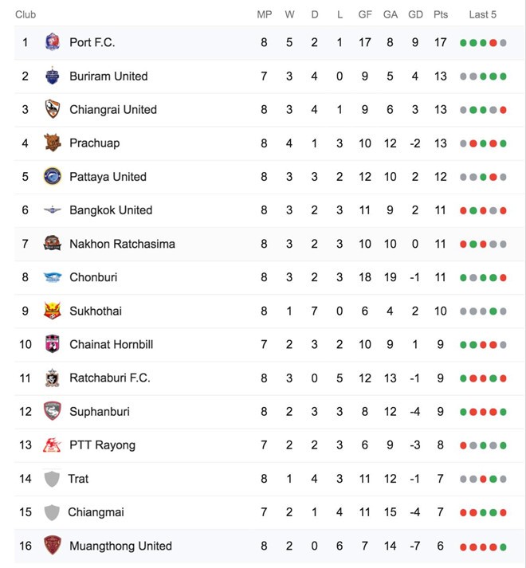The width and height of the screenshot is (526, 568).
Task: Click the Trat placeholder shield icon
Action: point(52,479)
